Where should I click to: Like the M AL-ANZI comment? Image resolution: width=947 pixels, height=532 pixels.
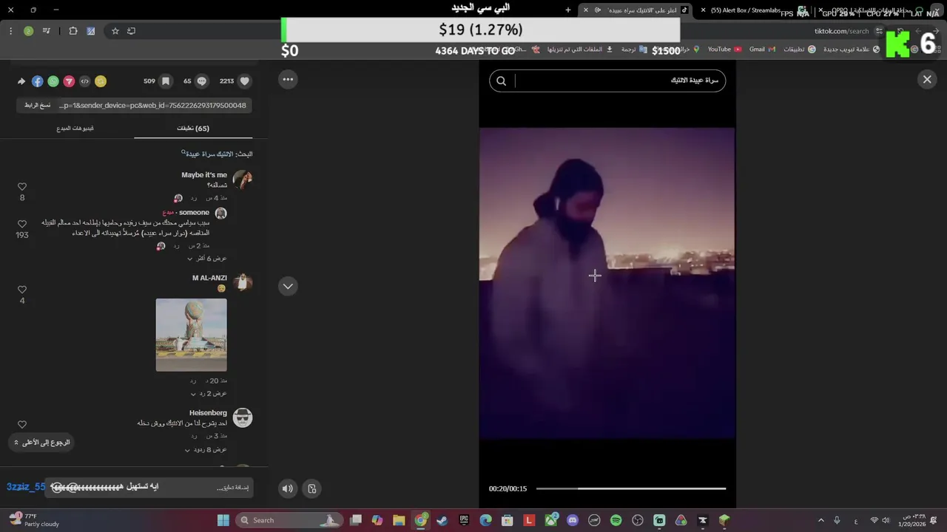[22, 290]
